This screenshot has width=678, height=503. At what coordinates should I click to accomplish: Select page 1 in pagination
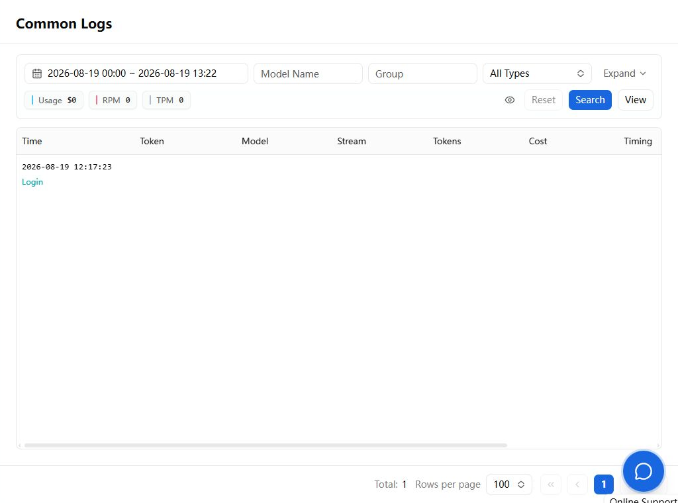[604, 484]
